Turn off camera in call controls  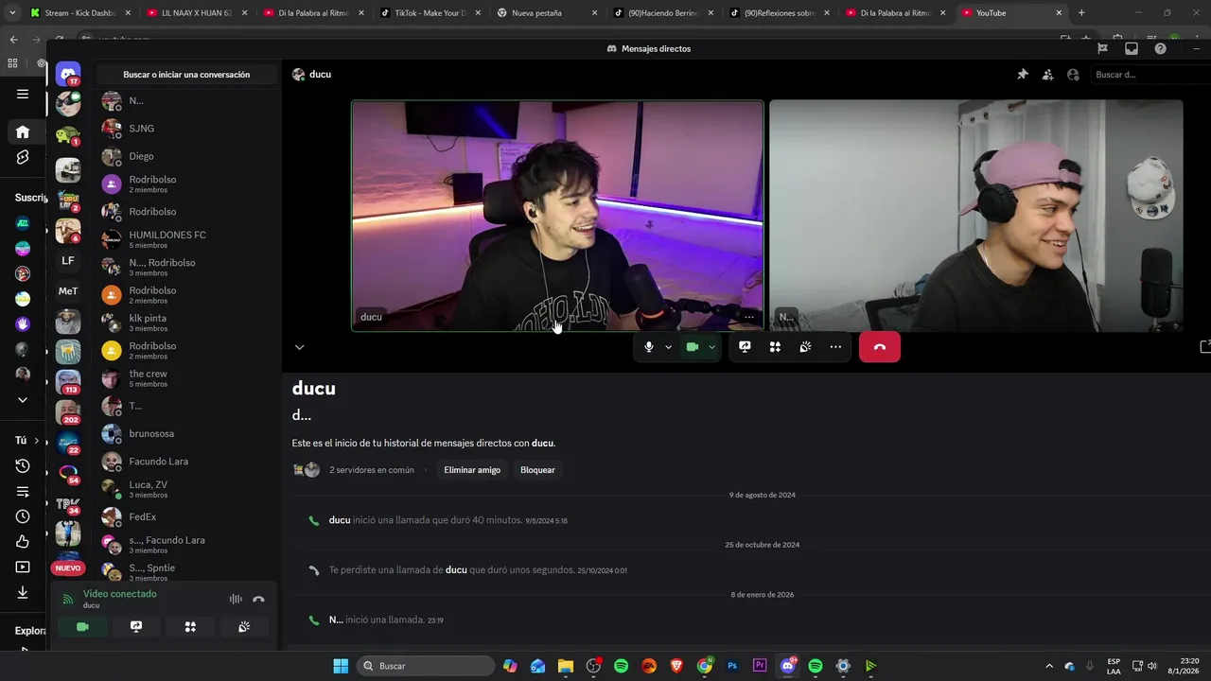[692, 347]
